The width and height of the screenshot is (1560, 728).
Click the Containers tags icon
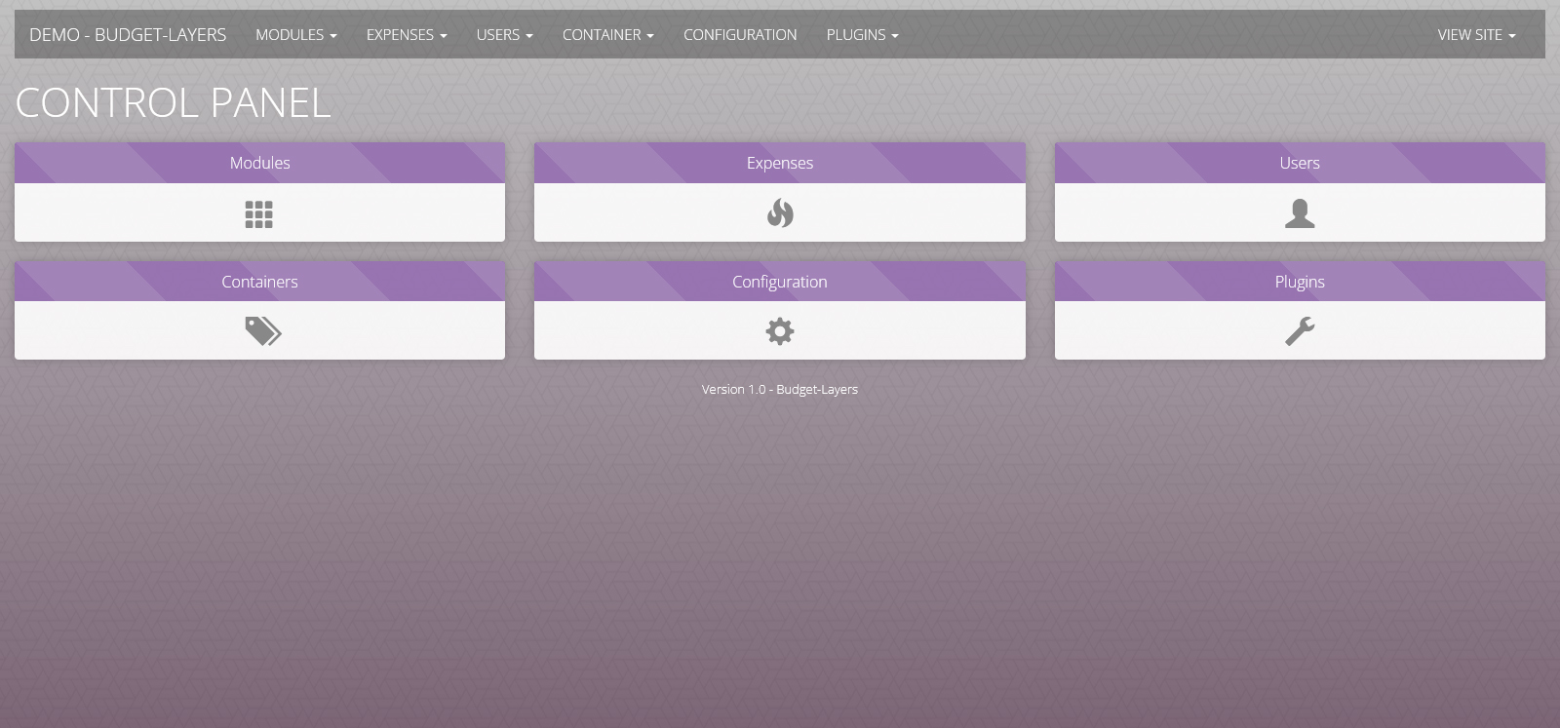coord(262,331)
